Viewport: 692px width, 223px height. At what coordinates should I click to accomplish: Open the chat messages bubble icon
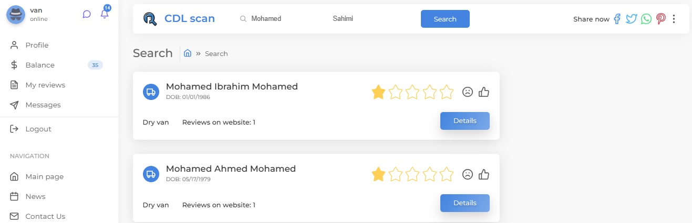87,14
